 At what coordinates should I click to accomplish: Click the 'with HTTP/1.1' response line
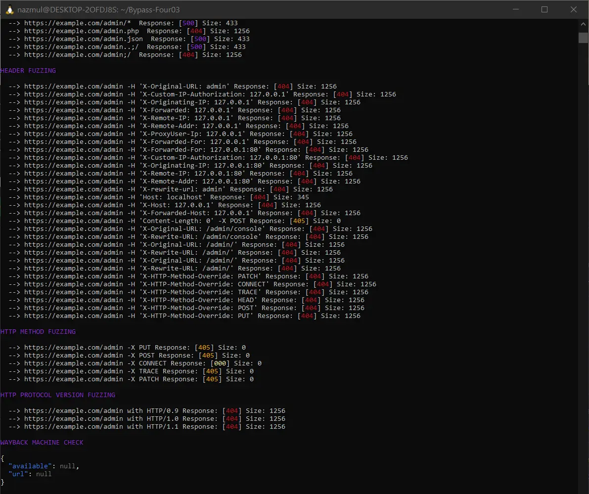pos(147,426)
